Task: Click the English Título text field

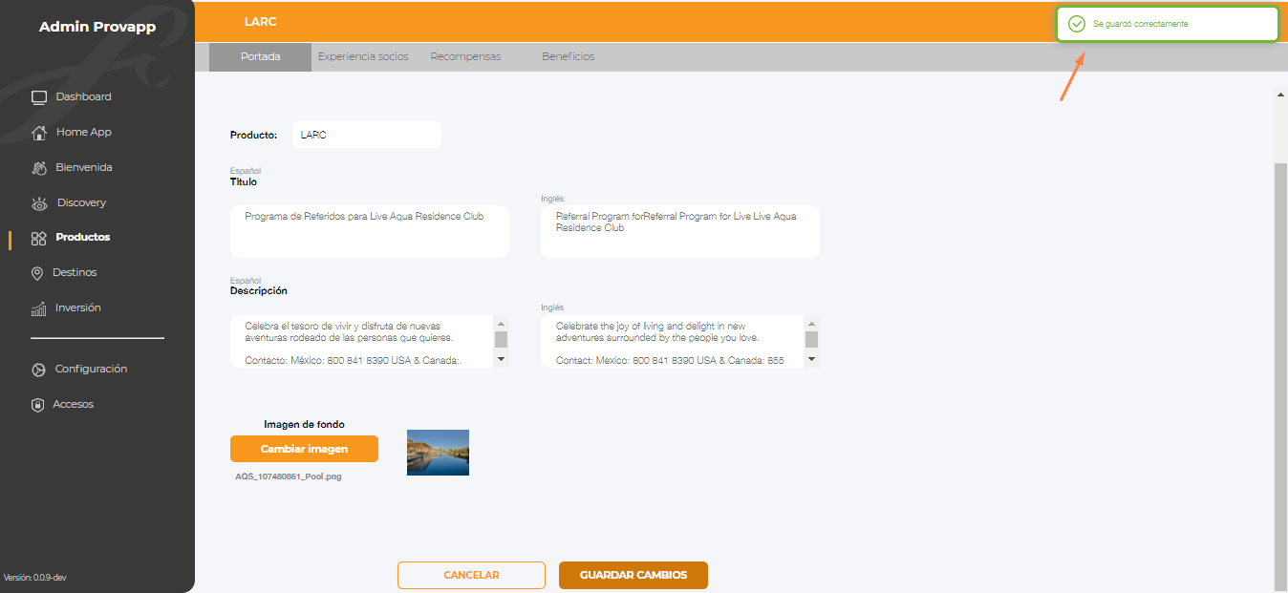Action: (x=680, y=231)
